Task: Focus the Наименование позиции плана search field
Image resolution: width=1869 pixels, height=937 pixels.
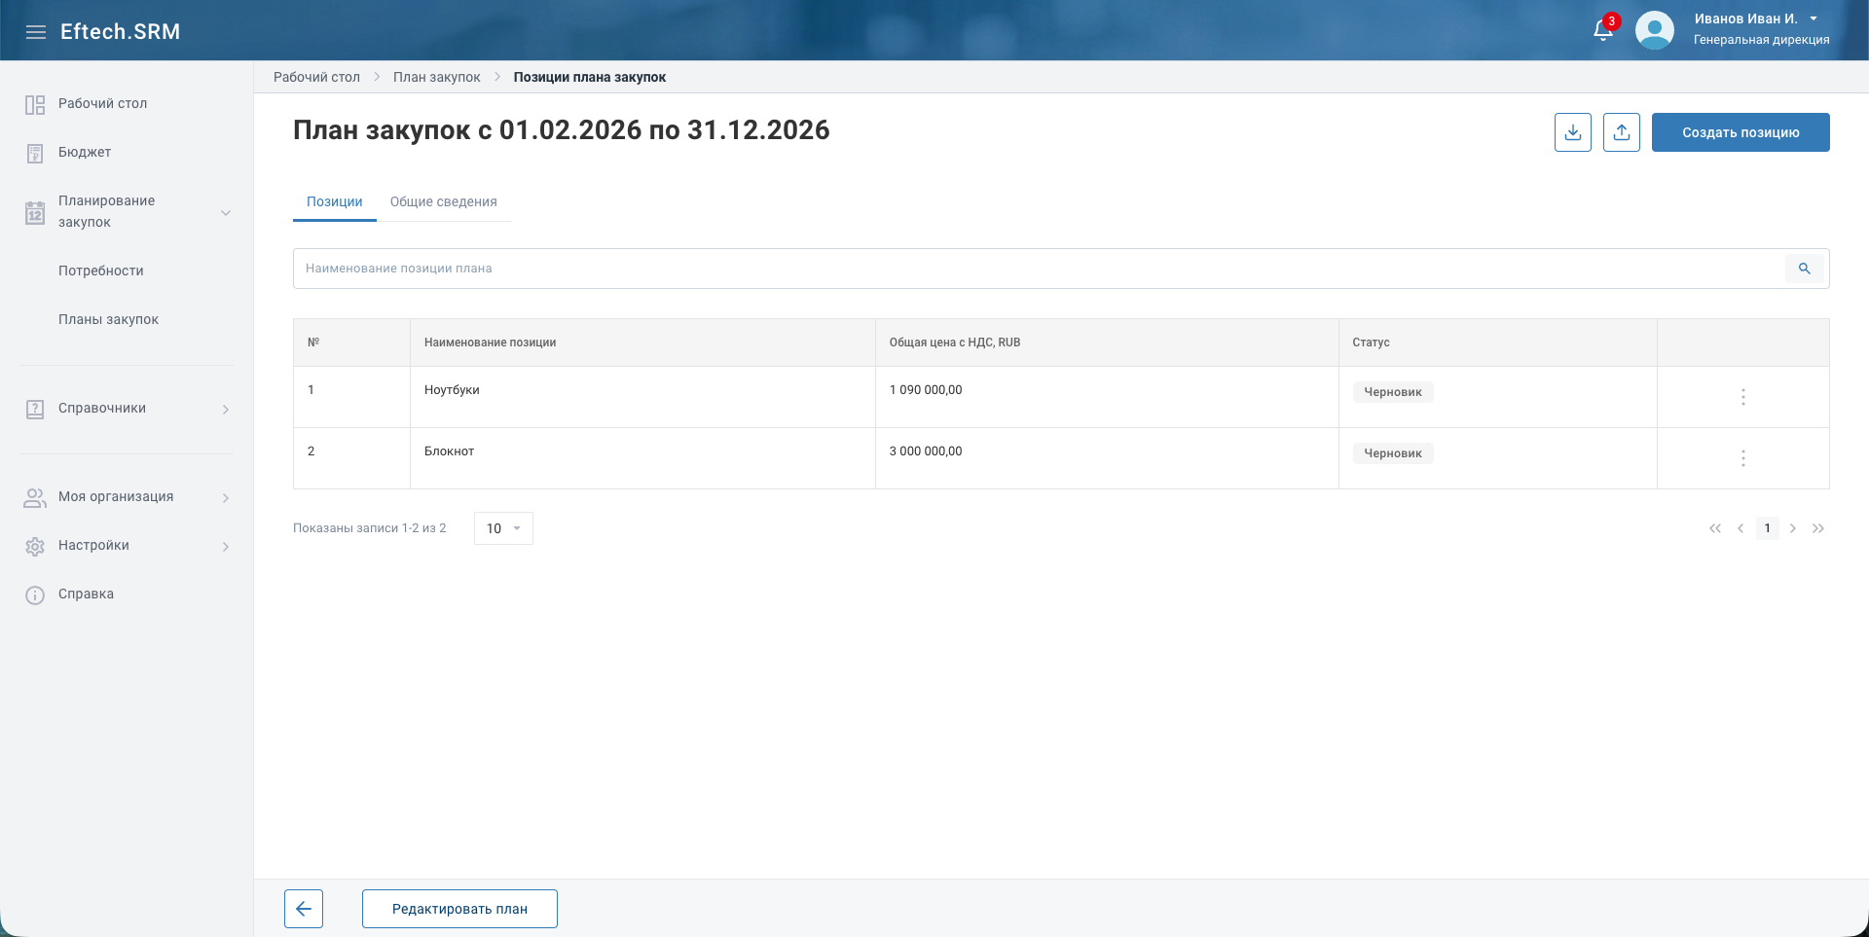Action: [x=1039, y=269]
